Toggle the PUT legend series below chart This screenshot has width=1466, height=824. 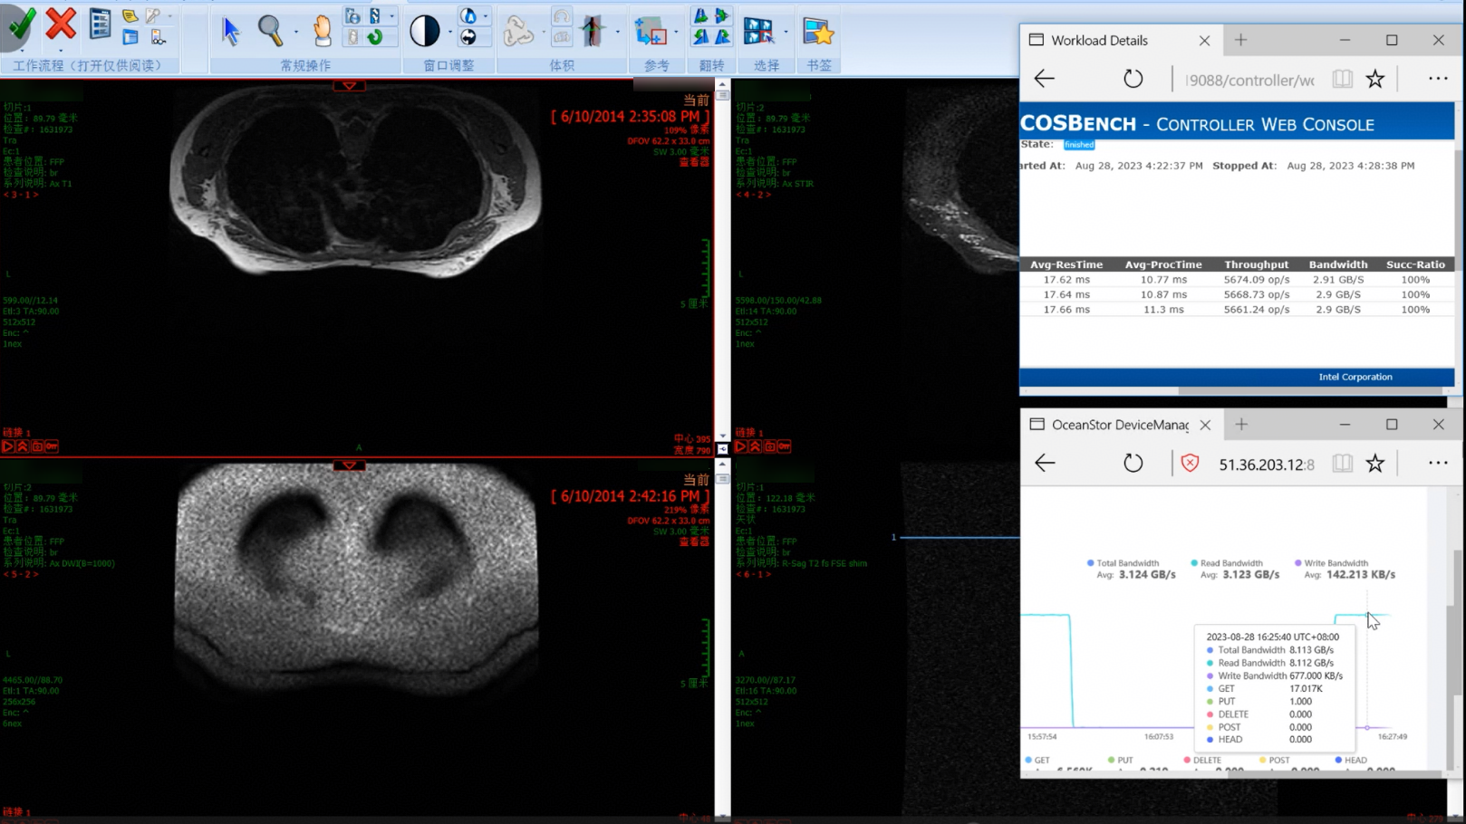1121,761
